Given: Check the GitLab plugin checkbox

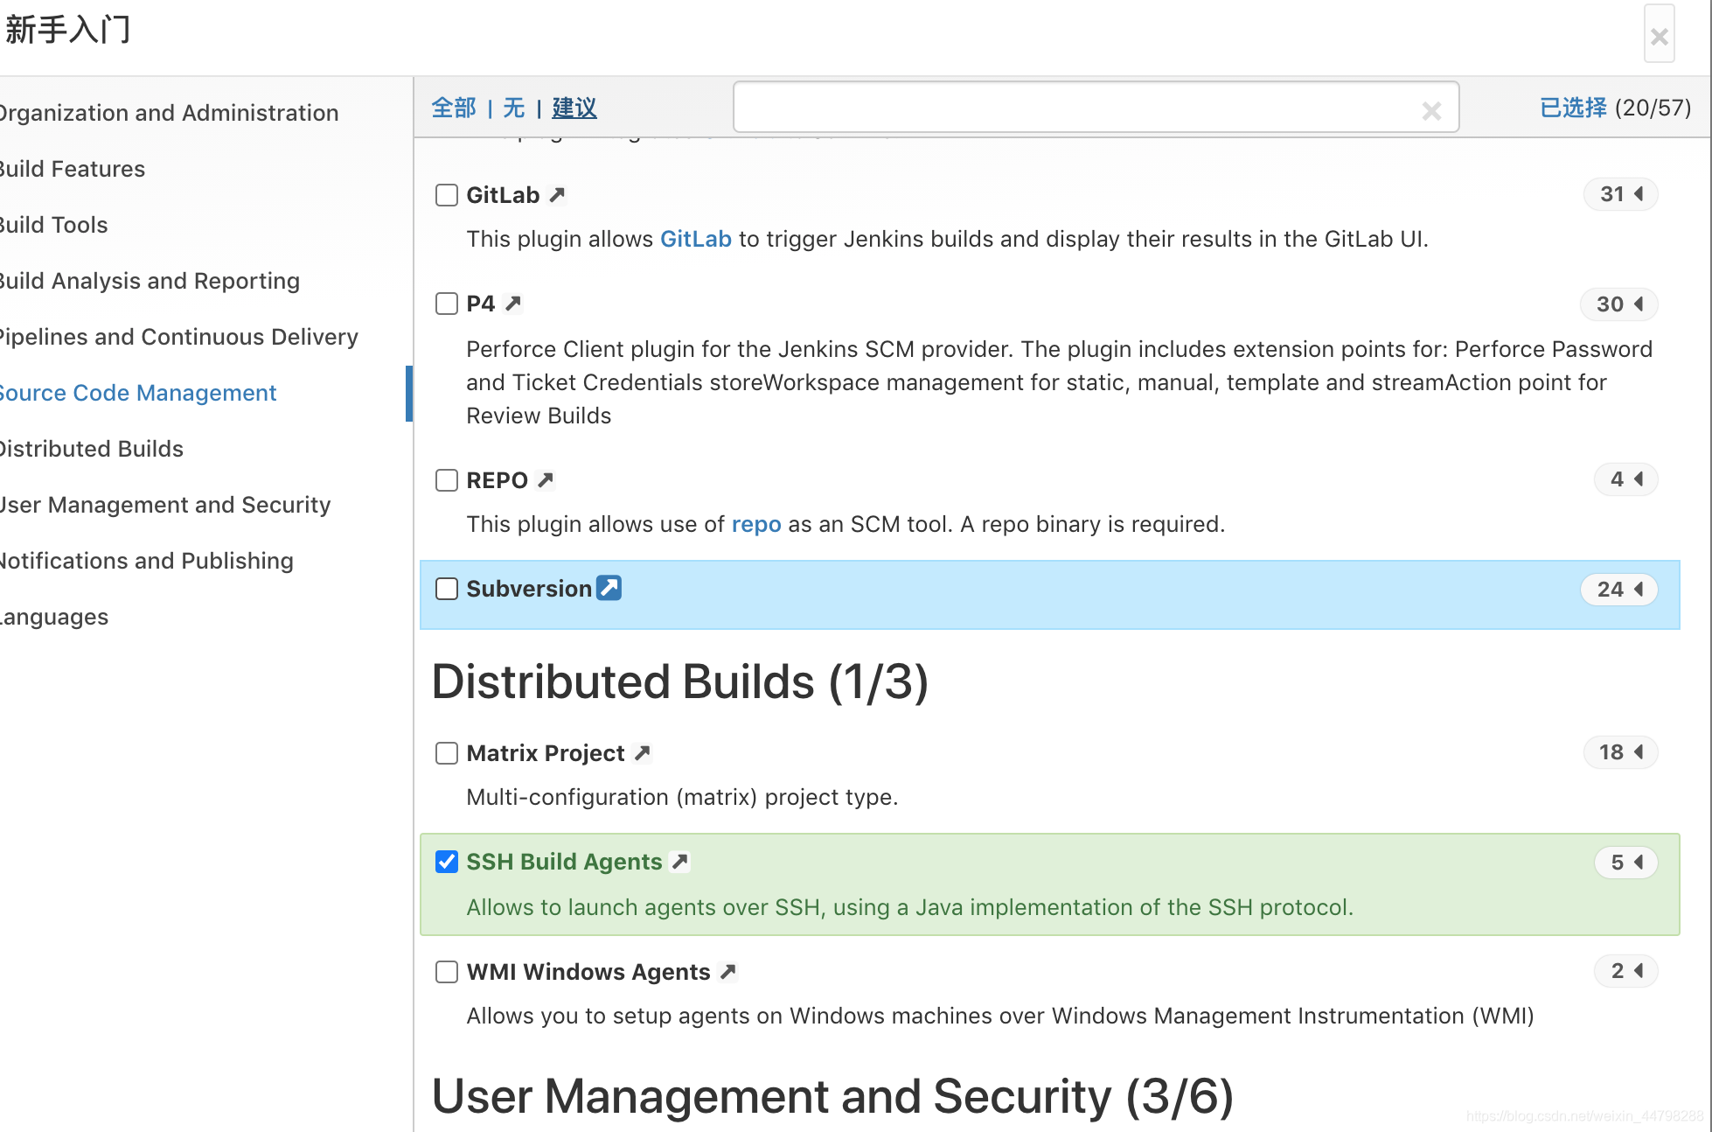Looking at the screenshot, I should click(x=447, y=195).
